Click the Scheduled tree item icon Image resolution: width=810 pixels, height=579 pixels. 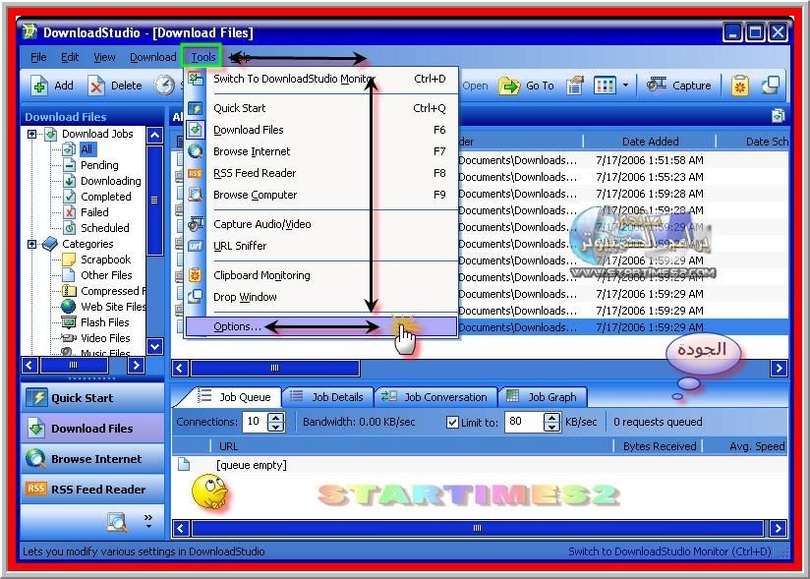tap(69, 228)
